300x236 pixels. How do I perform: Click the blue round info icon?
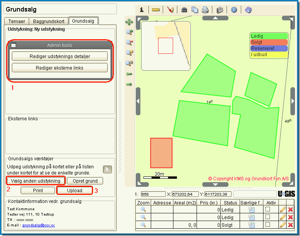point(234,10)
